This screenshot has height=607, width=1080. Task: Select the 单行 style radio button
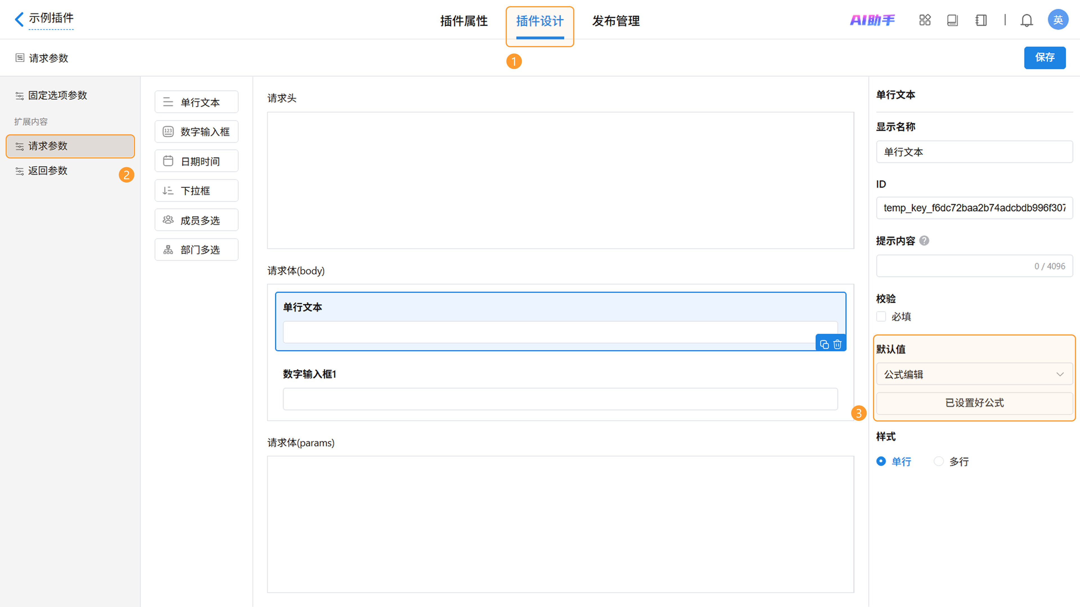[881, 461]
